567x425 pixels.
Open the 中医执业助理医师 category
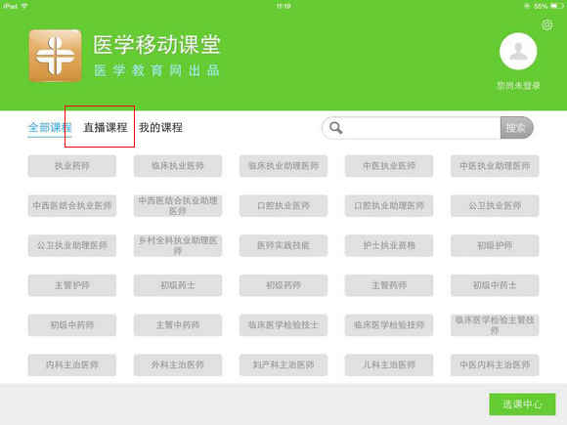[495, 166]
